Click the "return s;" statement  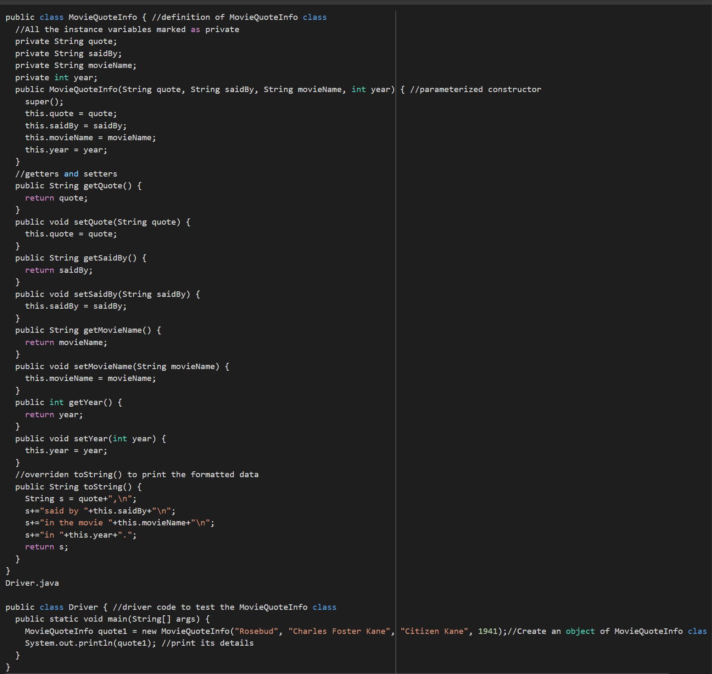[46, 547]
